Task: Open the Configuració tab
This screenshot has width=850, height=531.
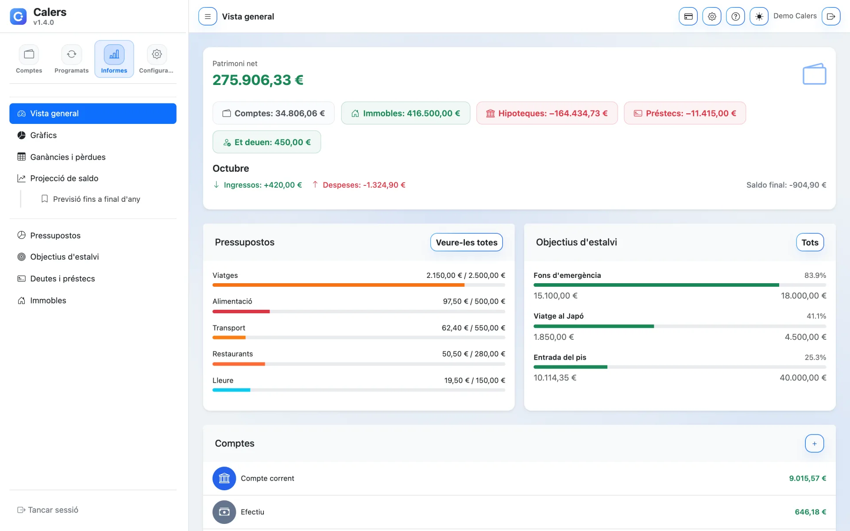Action: coord(156,59)
